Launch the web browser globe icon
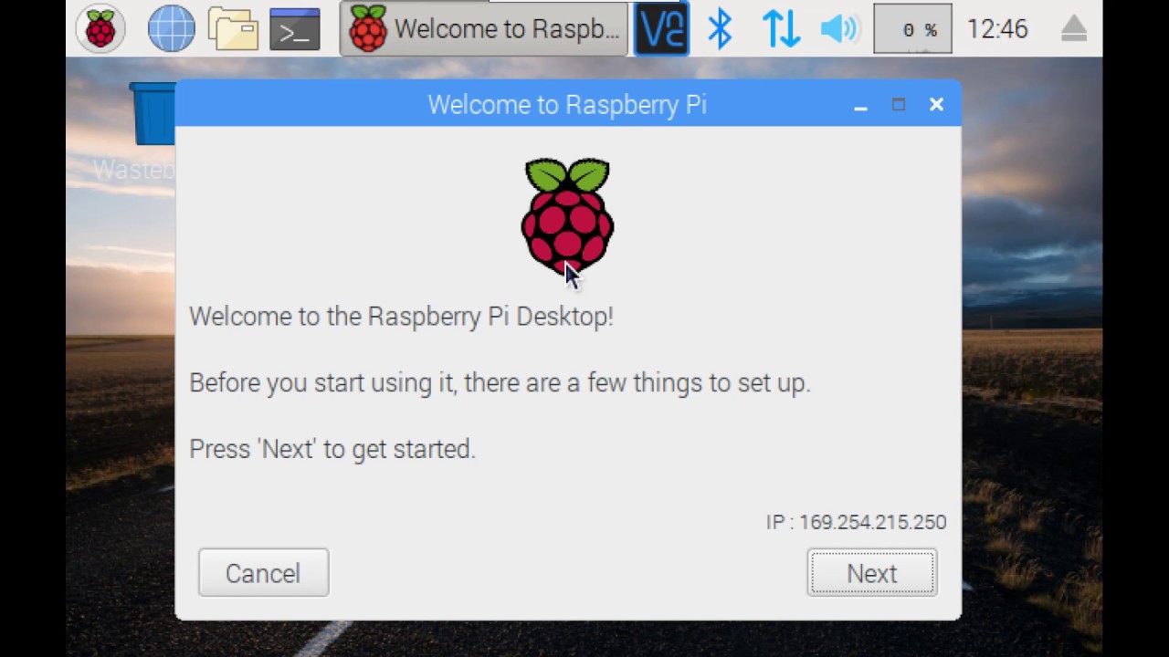 click(x=171, y=29)
